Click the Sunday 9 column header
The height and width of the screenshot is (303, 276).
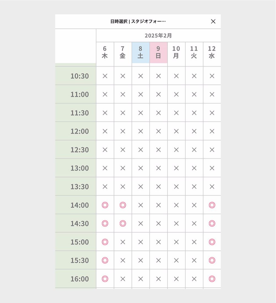point(158,53)
